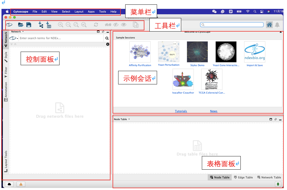Expand all network collections chevron
The width and height of the screenshot is (287, 190).
(x=11, y=44)
